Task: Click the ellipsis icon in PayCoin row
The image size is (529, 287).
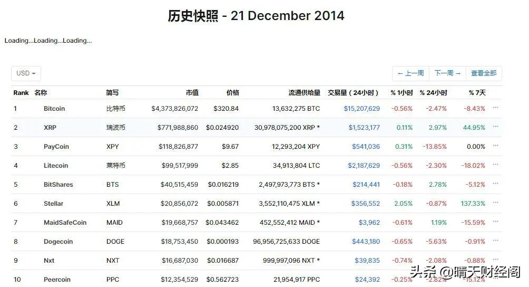Action: click(495, 146)
